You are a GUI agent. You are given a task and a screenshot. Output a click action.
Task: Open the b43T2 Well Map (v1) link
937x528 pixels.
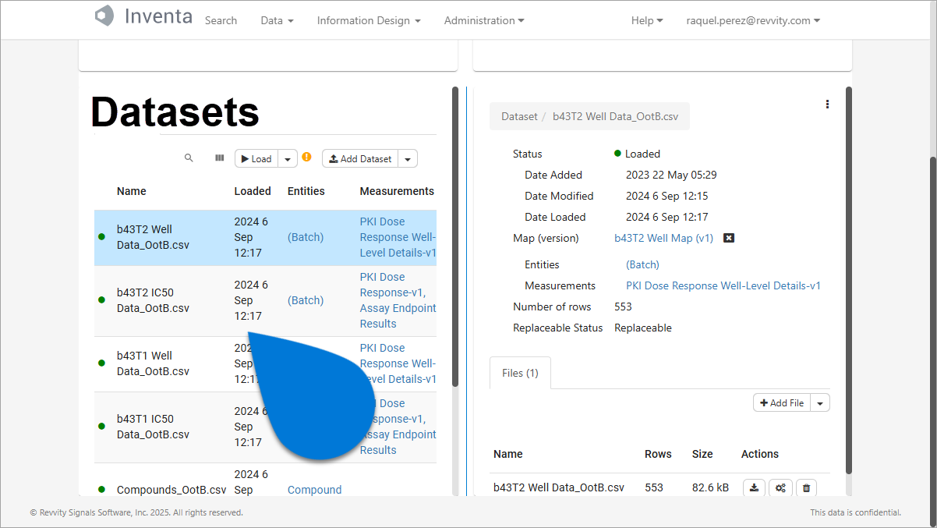click(x=663, y=238)
